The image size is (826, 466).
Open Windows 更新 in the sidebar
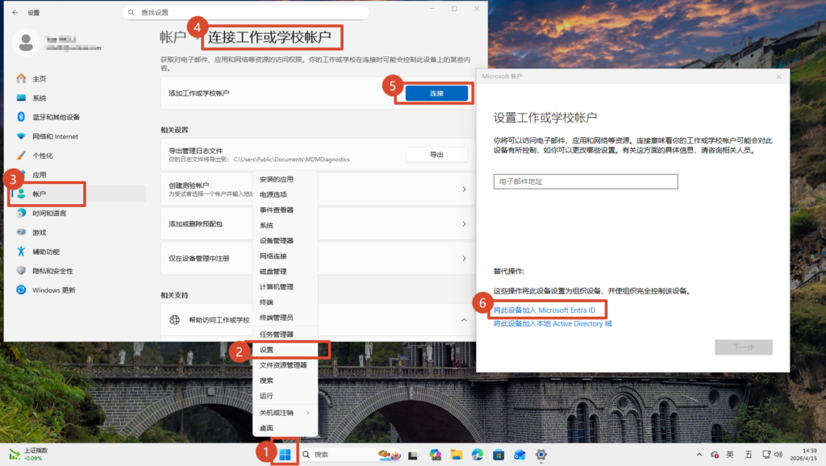(x=53, y=290)
